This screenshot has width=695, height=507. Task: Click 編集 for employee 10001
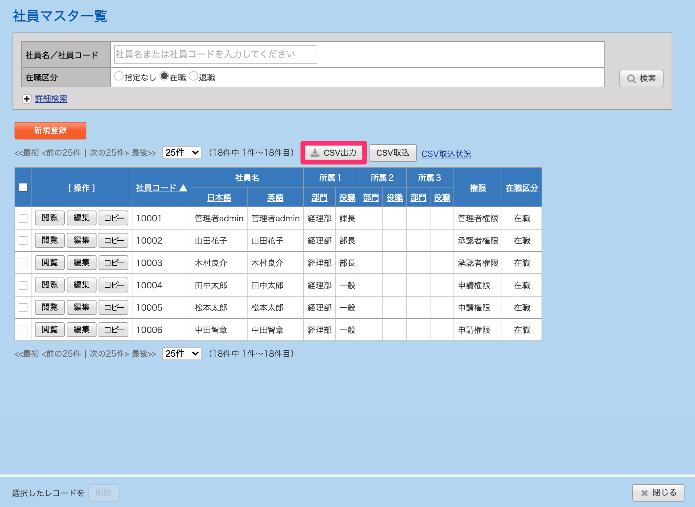82,218
